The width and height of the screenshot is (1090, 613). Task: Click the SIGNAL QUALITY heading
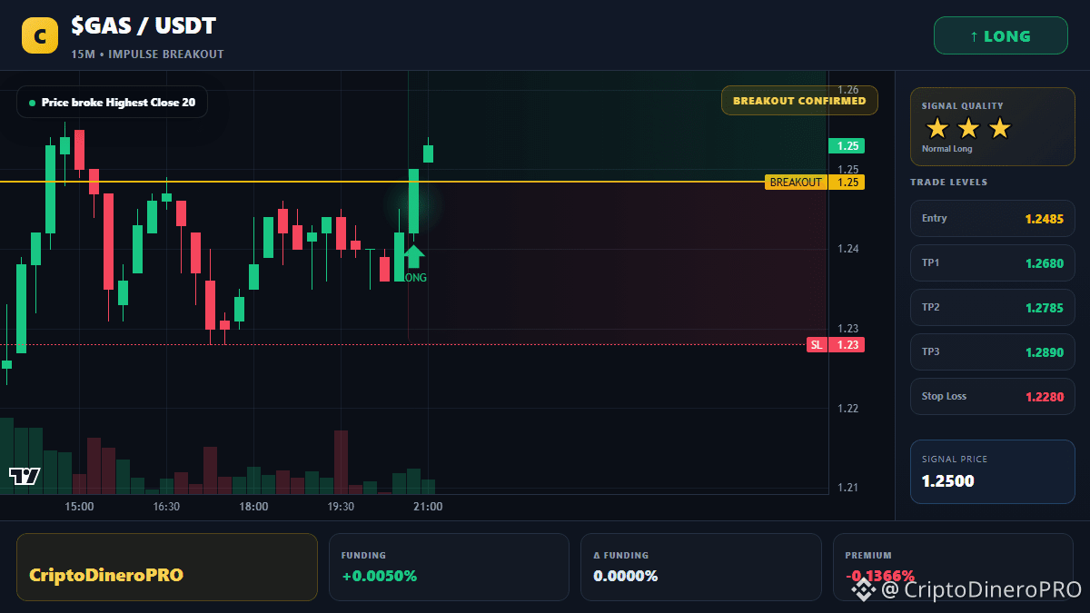coord(962,106)
